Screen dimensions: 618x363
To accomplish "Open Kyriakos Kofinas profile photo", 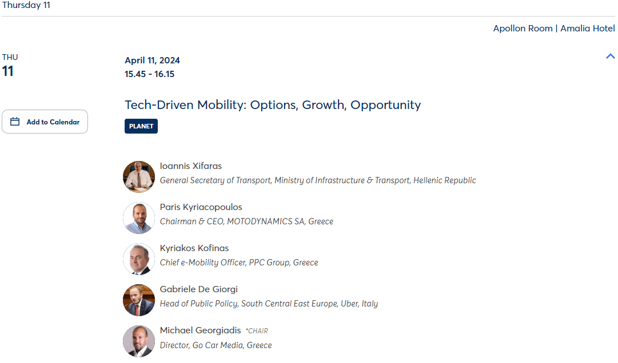I will (x=139, y=259).
